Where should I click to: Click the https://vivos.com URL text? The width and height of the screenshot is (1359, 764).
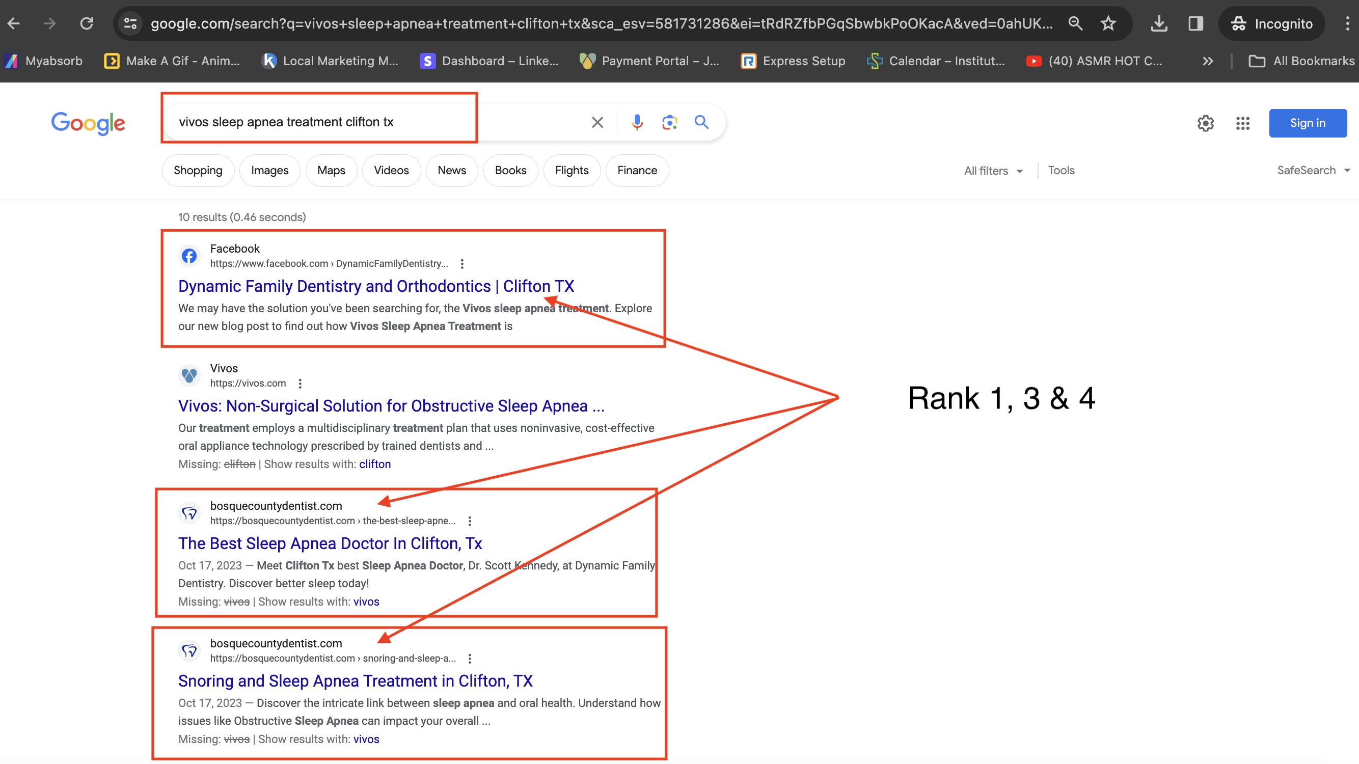[x=248, y=383]
